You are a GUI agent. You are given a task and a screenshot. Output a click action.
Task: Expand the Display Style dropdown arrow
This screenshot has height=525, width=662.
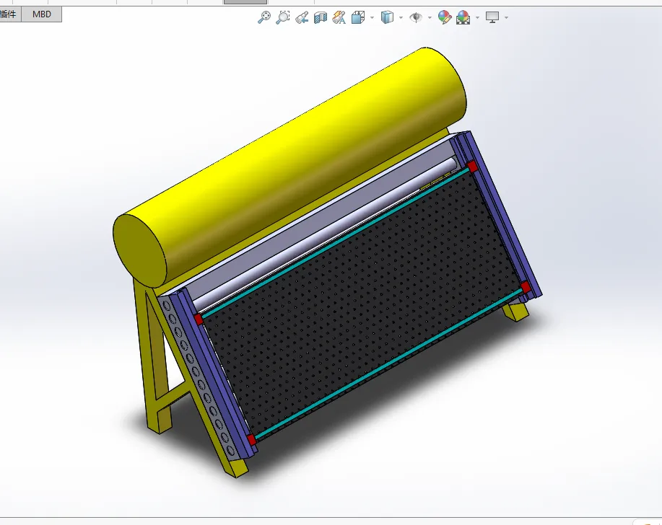click(x=401, y=18)
